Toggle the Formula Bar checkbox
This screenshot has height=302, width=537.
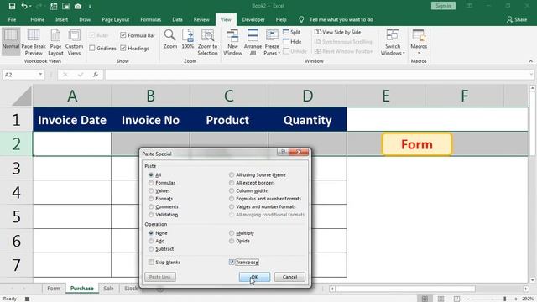tap(123, 35)
